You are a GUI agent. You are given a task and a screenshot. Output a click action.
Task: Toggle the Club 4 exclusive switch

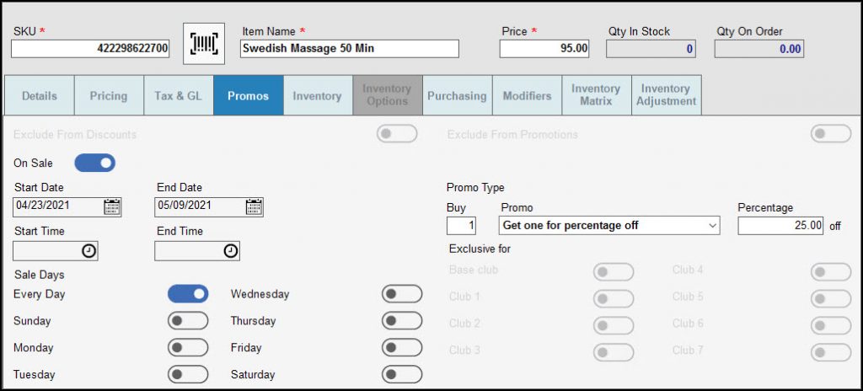point(830,272)
